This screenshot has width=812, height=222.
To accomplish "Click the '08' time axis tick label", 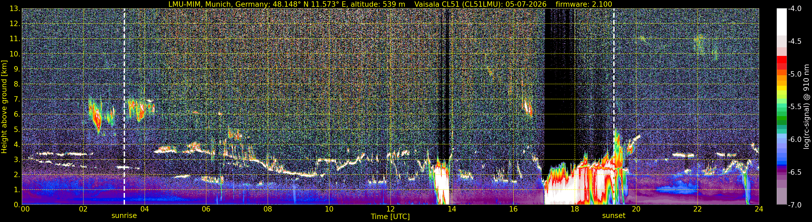I will [267, 209].
